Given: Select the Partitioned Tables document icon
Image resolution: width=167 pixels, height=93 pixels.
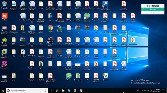Looking at the screenshot, I should click(32, 6).
